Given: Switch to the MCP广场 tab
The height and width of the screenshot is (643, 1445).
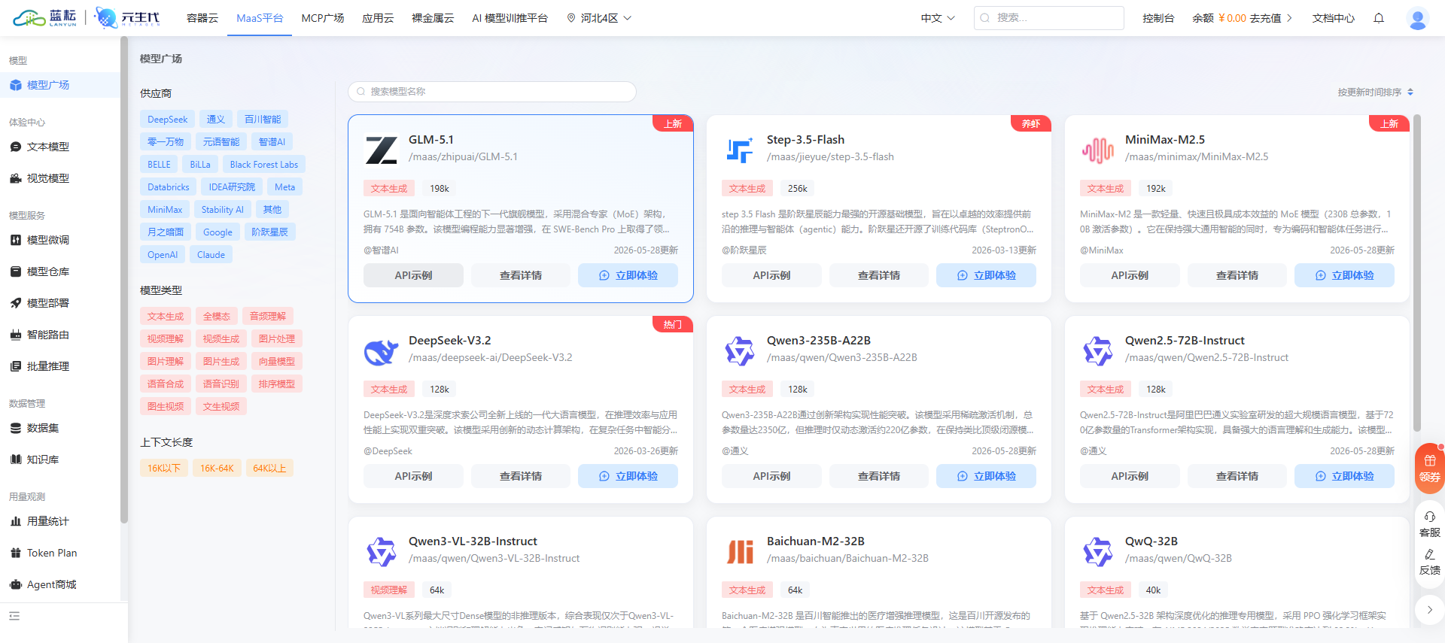Looking at the screenshot, I should [x=323, y=18].
